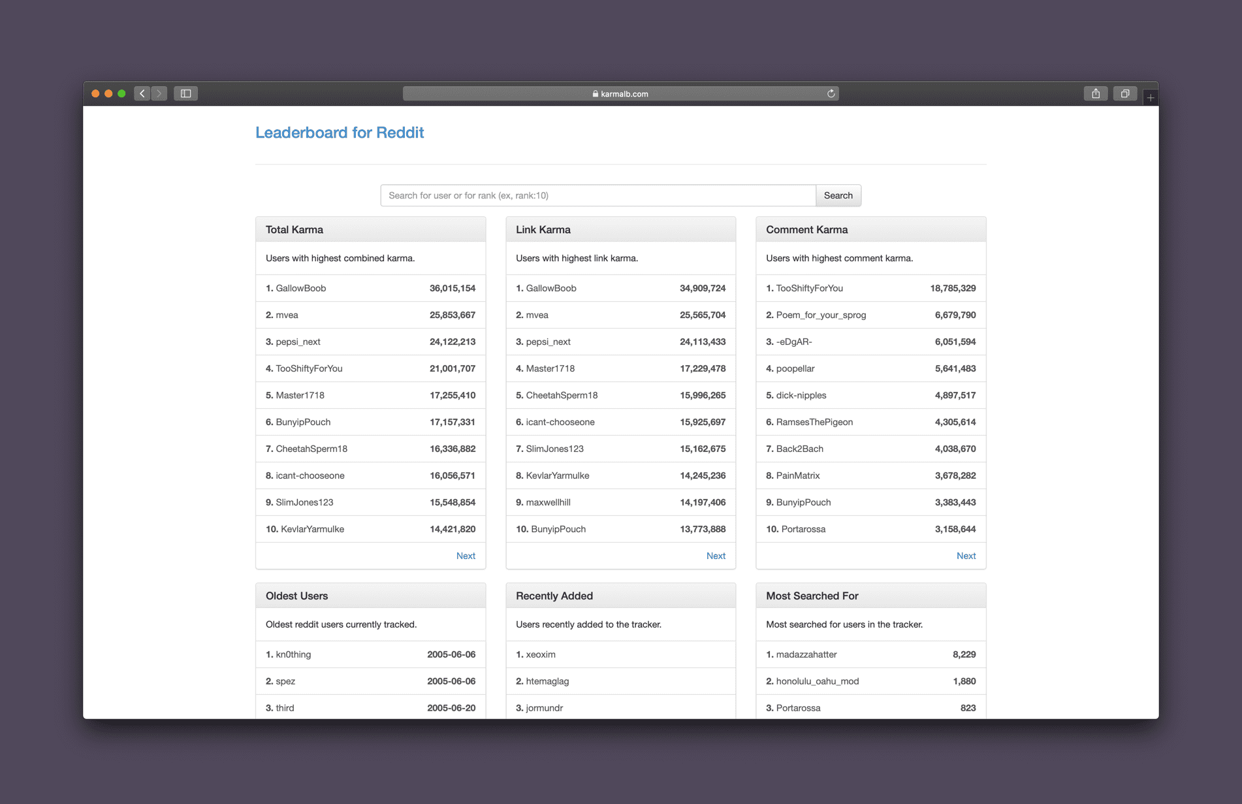Open mvea in the Total Karma list

[x=287, y=315]
